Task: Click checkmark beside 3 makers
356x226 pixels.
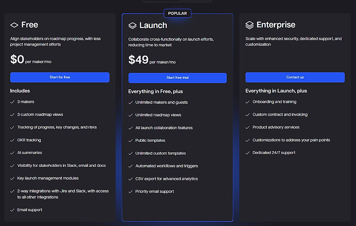Action: pyautogui.click(x=12, y=102)
